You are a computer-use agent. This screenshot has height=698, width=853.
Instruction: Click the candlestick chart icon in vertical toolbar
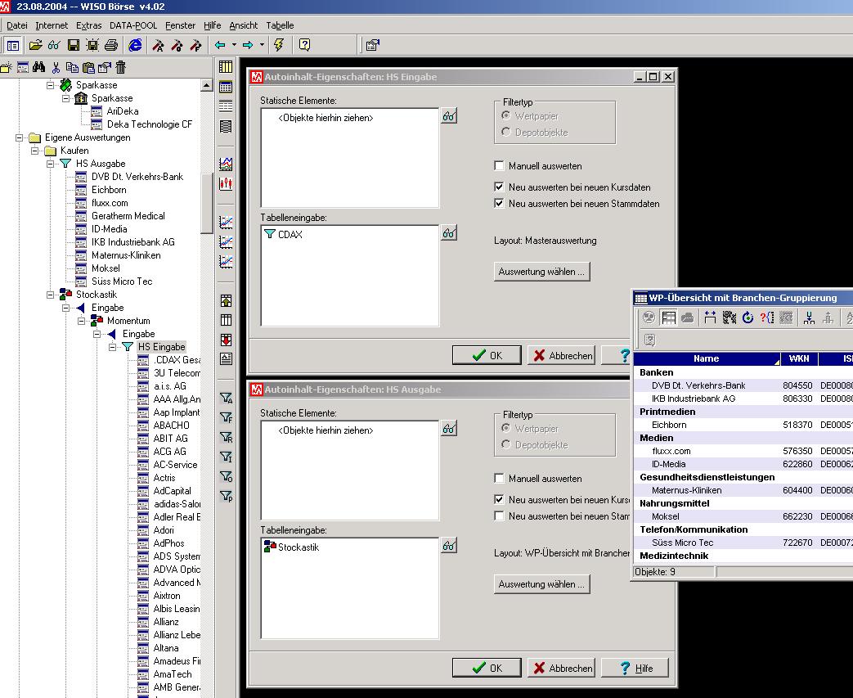pyautogui.click(x=226, y=183)
